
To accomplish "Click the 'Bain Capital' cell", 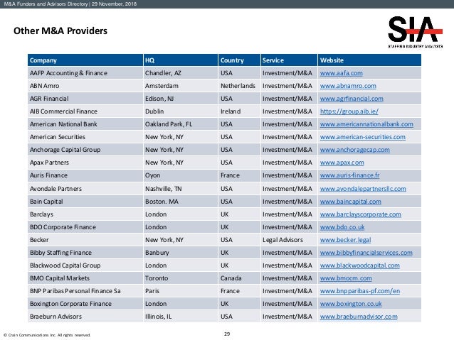I will (x=85, y=202).
